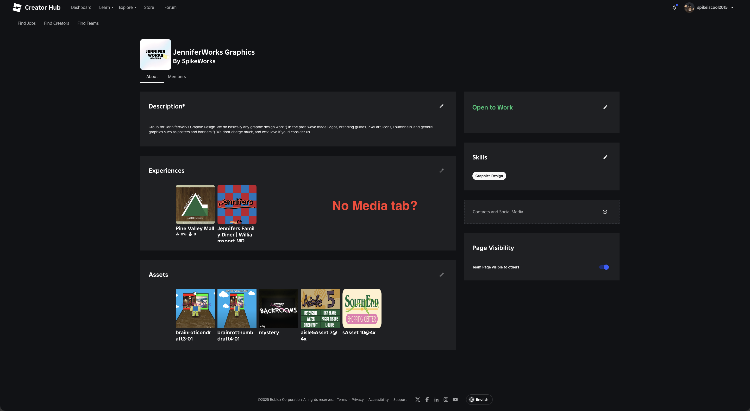Edit the Description section with the pencil
The width and height of the screenshot is (750, 411).
click(441, 106)
